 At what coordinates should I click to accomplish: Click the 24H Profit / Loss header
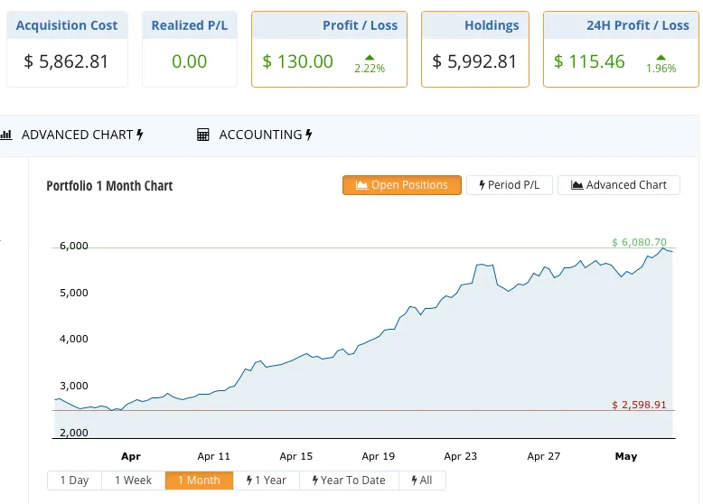621,25
